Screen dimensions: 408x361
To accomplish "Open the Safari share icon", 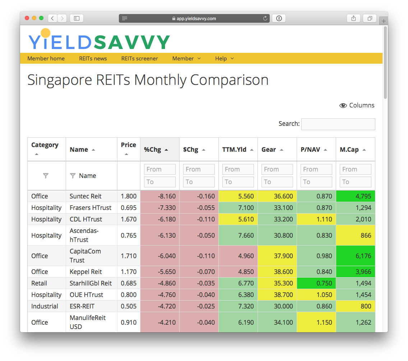I will [353, 18].
